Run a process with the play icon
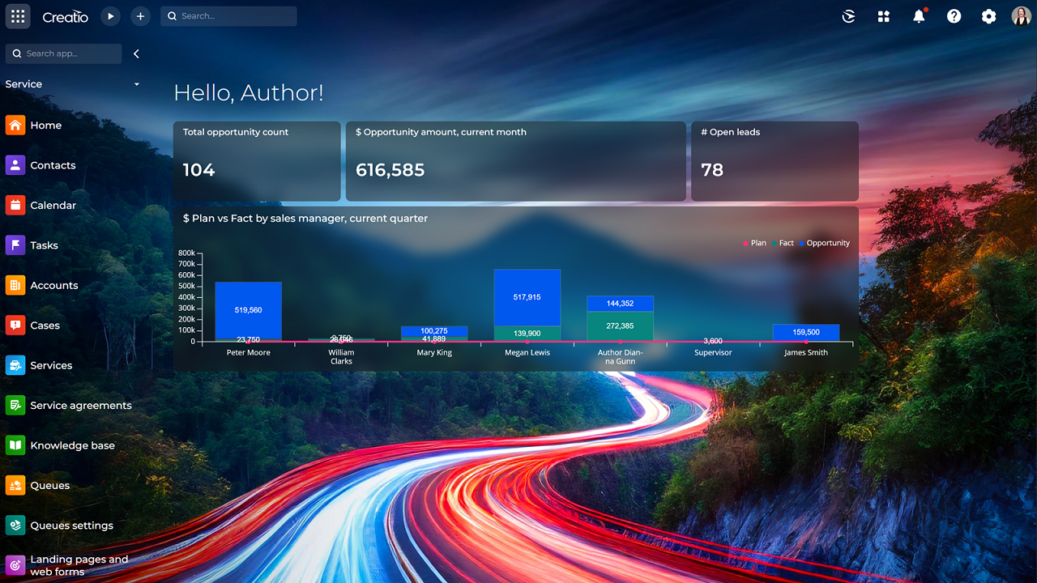The width and height of the screenshot is (1037, 583). pos(111,16)
